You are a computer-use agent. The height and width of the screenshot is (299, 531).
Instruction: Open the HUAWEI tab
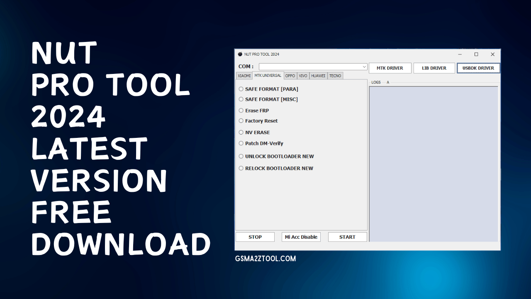[x=318, y=76]
